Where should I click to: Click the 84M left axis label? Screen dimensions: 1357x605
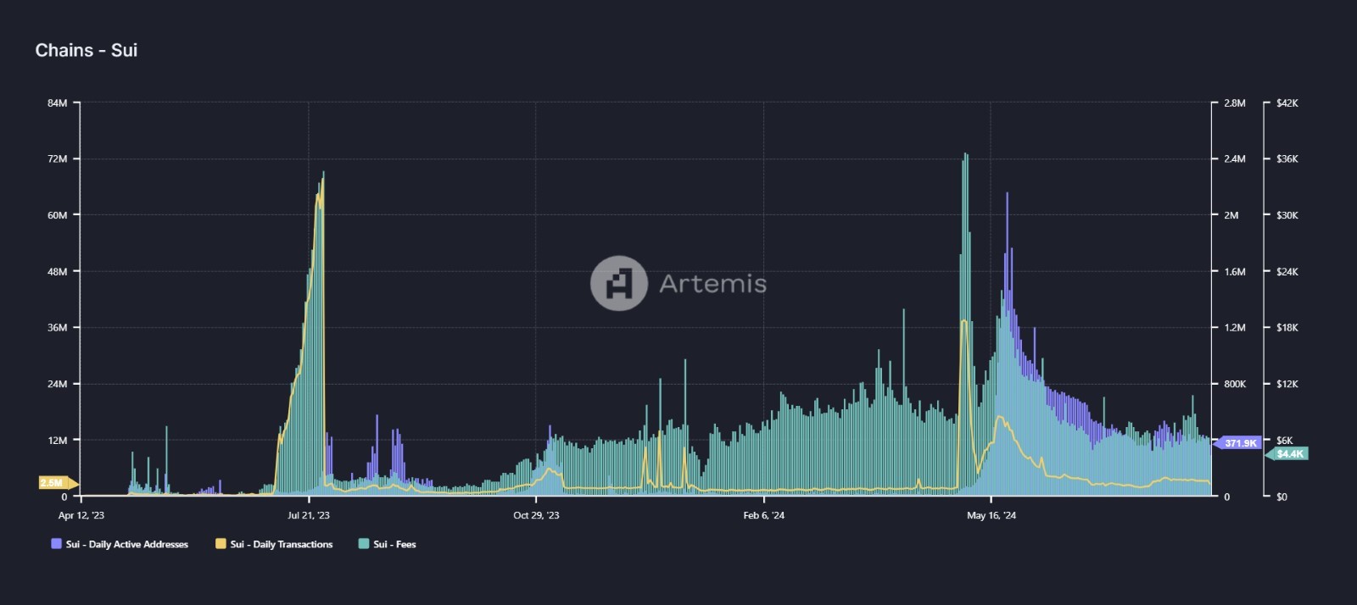pyautogui.click(x=57, y=103)
